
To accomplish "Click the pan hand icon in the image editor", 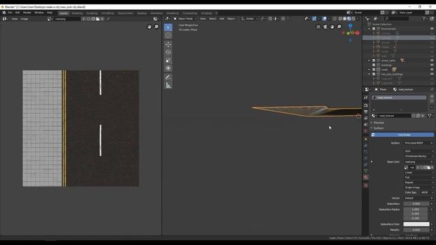I will point(150,27).
